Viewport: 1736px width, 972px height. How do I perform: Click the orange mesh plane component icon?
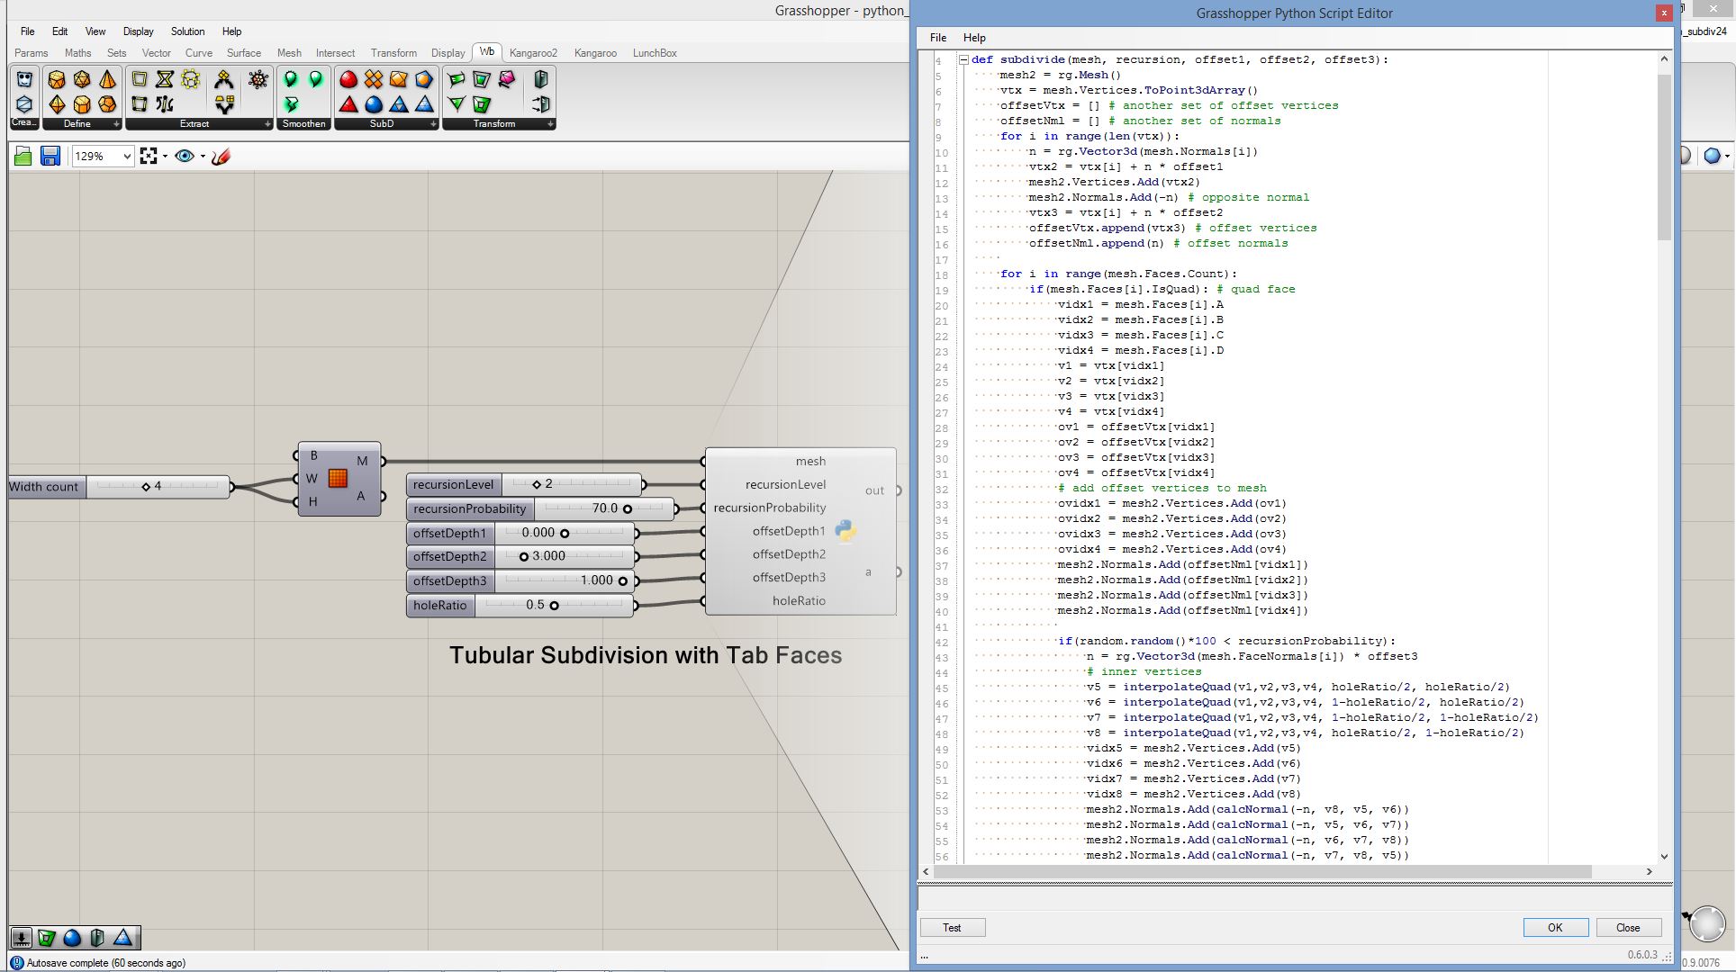pyautogui.click(x=338, y=478)
